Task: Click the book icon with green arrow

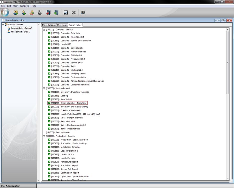Action: pyautogui.click(x=56, y=13)
